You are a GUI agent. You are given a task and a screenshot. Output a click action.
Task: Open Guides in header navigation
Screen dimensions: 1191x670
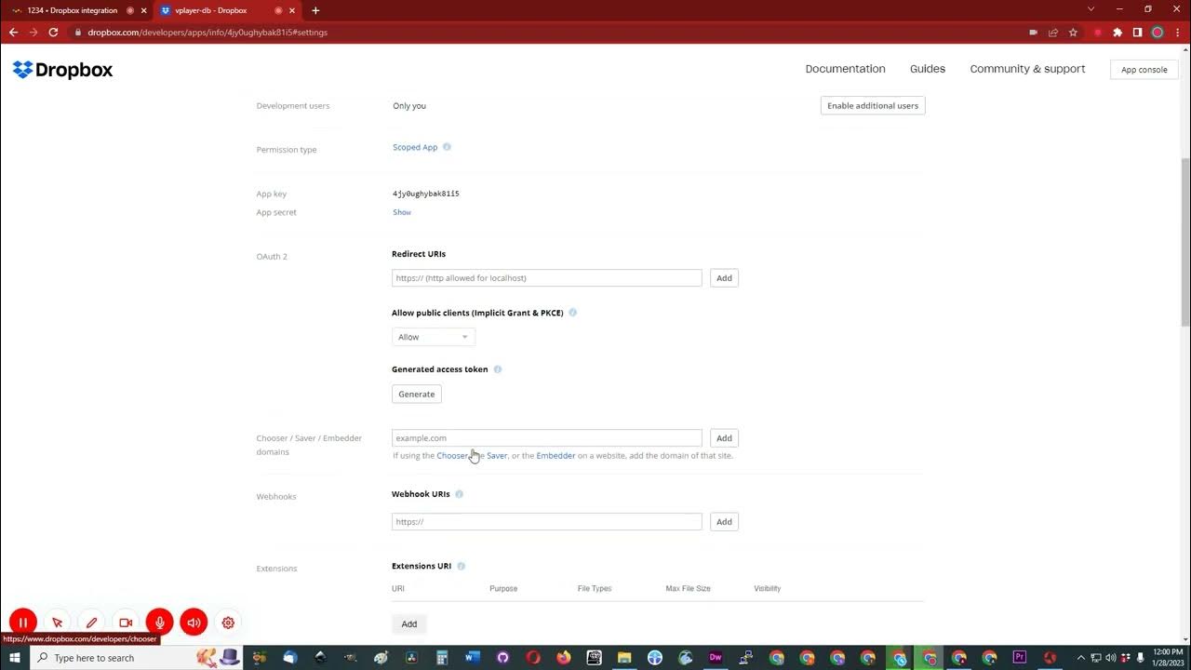coord(928,69)
